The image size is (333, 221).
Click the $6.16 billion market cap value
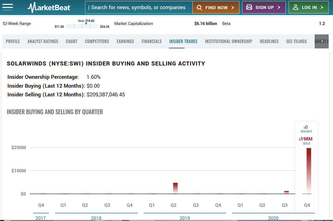[x=206, y=23]
